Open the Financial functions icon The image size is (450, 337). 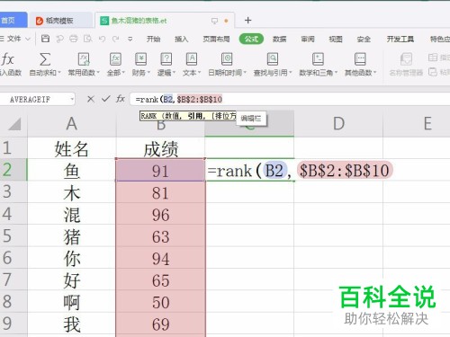click(x=140, y=59)
